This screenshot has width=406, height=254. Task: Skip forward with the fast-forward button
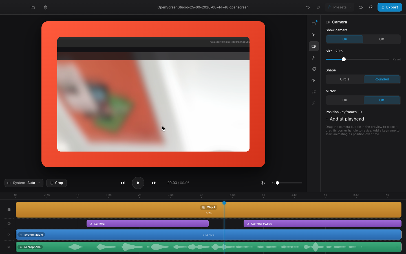pos(154,183)
